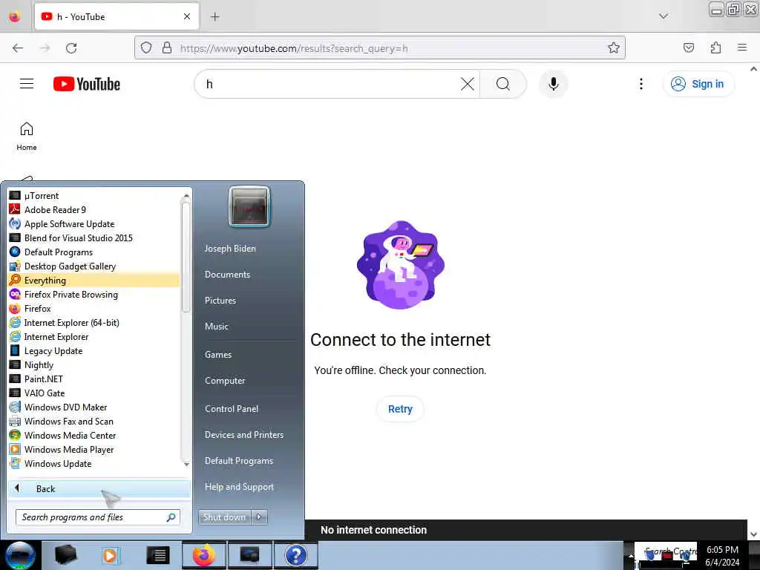Launch Firefox from the Start menu list
The image size is (760, 570).
pos(94,308)
